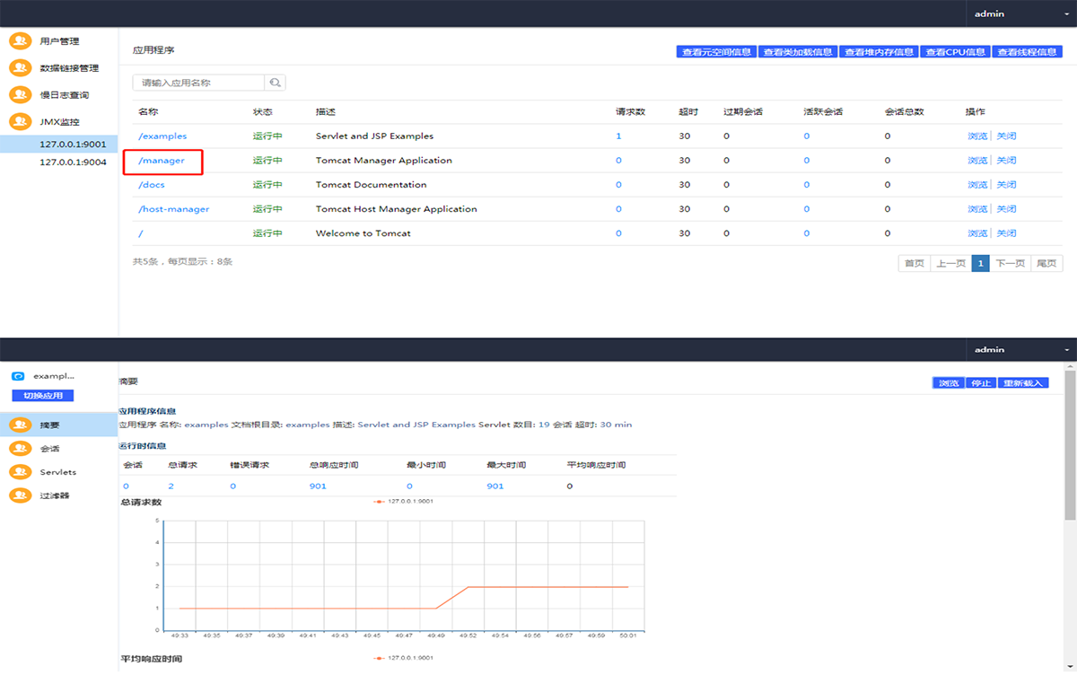Screen dimensions: 1077x675
Task: Click 查看CPU信息 button
Action: 955,52
